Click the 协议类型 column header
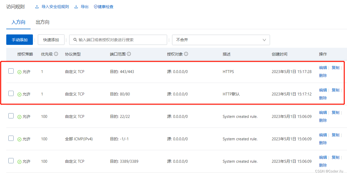 73,54
